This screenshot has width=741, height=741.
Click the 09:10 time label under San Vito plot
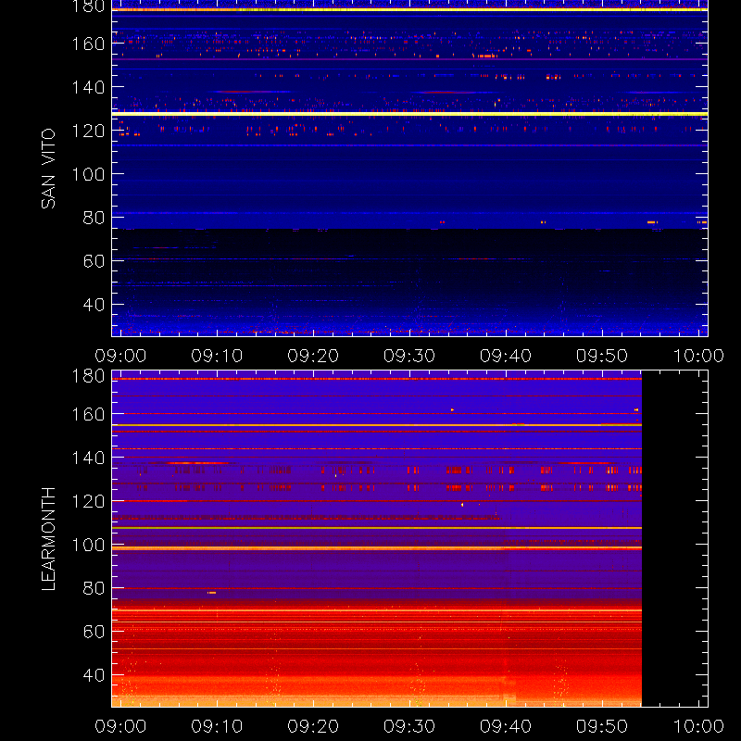[217, 356]
